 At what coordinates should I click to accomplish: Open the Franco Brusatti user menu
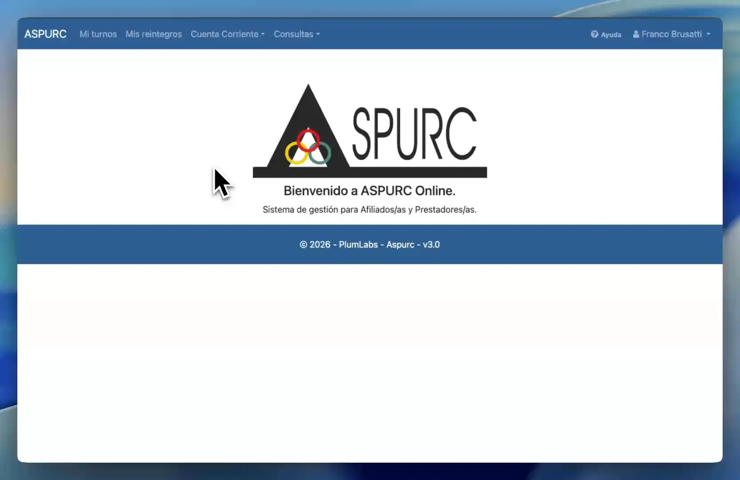tap(672, 34)
